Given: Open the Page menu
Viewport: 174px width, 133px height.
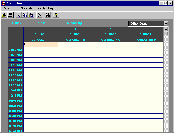Looking at the screenshot, I should tap(6, 8).
